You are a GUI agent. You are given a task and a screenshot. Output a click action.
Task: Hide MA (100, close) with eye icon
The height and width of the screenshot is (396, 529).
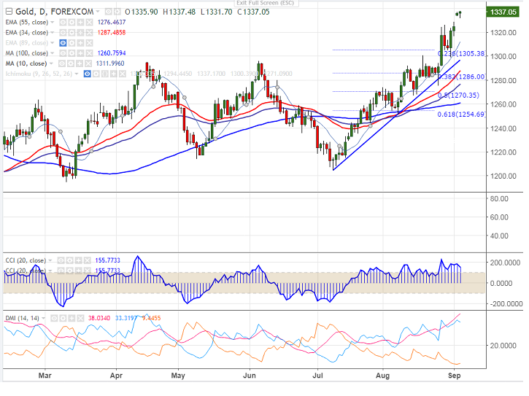click(63, 53)
